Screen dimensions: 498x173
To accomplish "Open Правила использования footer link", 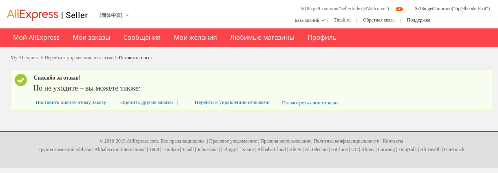I will pyautogui.click(x=285, y=141).
